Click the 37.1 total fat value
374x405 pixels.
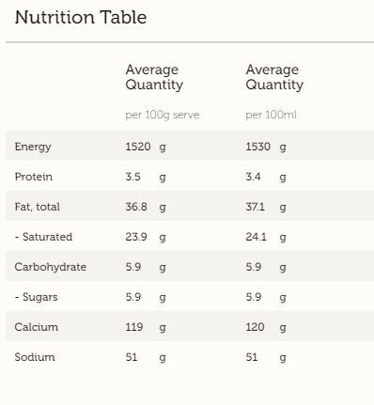[256, 207]
